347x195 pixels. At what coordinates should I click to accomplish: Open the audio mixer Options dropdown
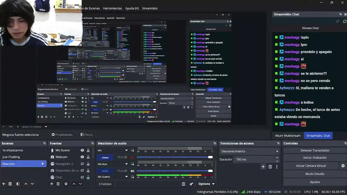click(x=207, y=184)
